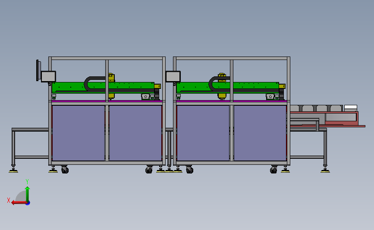The height and width of the screenshot is (230, 374).
Task: Click the blue Z axis dot of the triad
Action: pos(28,203)
